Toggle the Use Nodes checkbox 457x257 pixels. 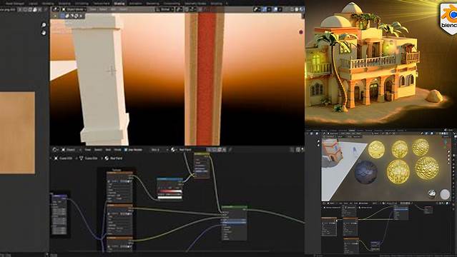126,150
